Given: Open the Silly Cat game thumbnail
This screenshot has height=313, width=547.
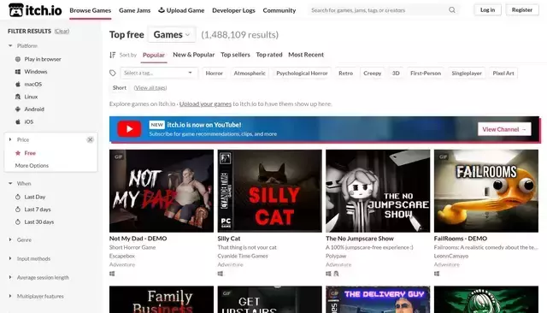Looking at the screenshot, I should point(270,191).
